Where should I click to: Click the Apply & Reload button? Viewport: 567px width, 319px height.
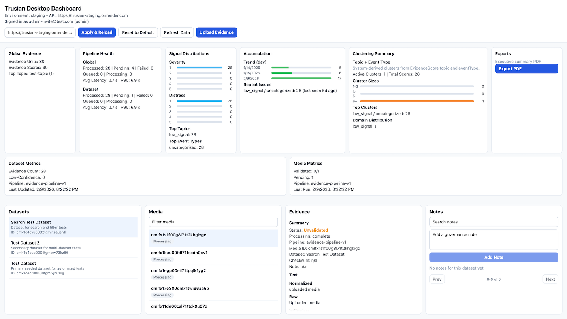click(97, 32)
